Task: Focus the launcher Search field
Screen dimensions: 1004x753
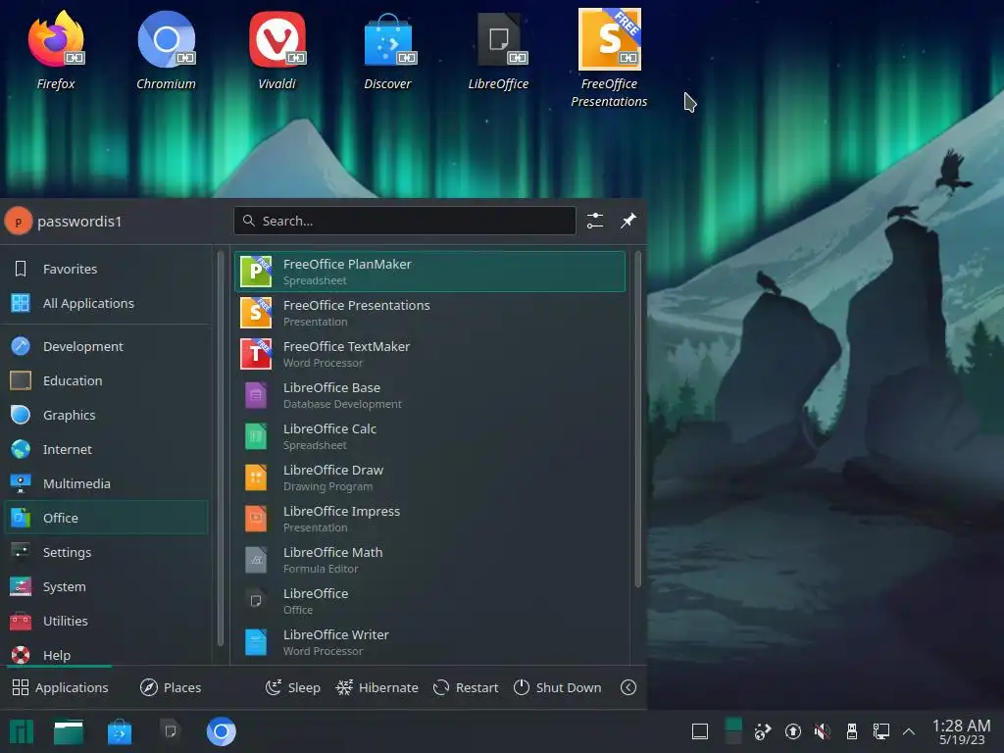Action: [x=405, y=221]
